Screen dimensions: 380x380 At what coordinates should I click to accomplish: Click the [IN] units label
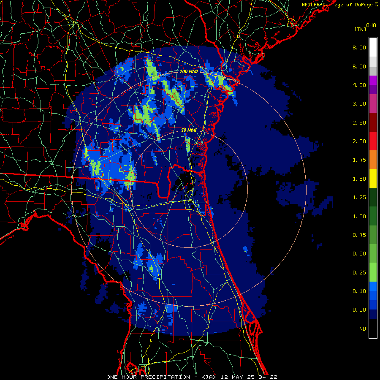pyautogui.click(x=360, y=29)
